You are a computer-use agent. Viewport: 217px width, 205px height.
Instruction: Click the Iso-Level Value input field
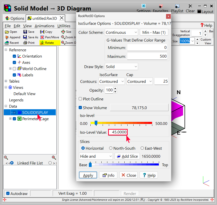coord(118,132)
